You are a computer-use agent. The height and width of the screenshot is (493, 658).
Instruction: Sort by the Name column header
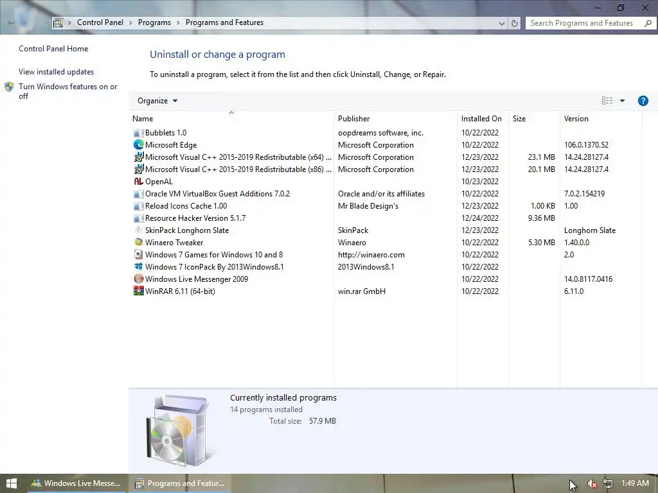coord(231,119)
